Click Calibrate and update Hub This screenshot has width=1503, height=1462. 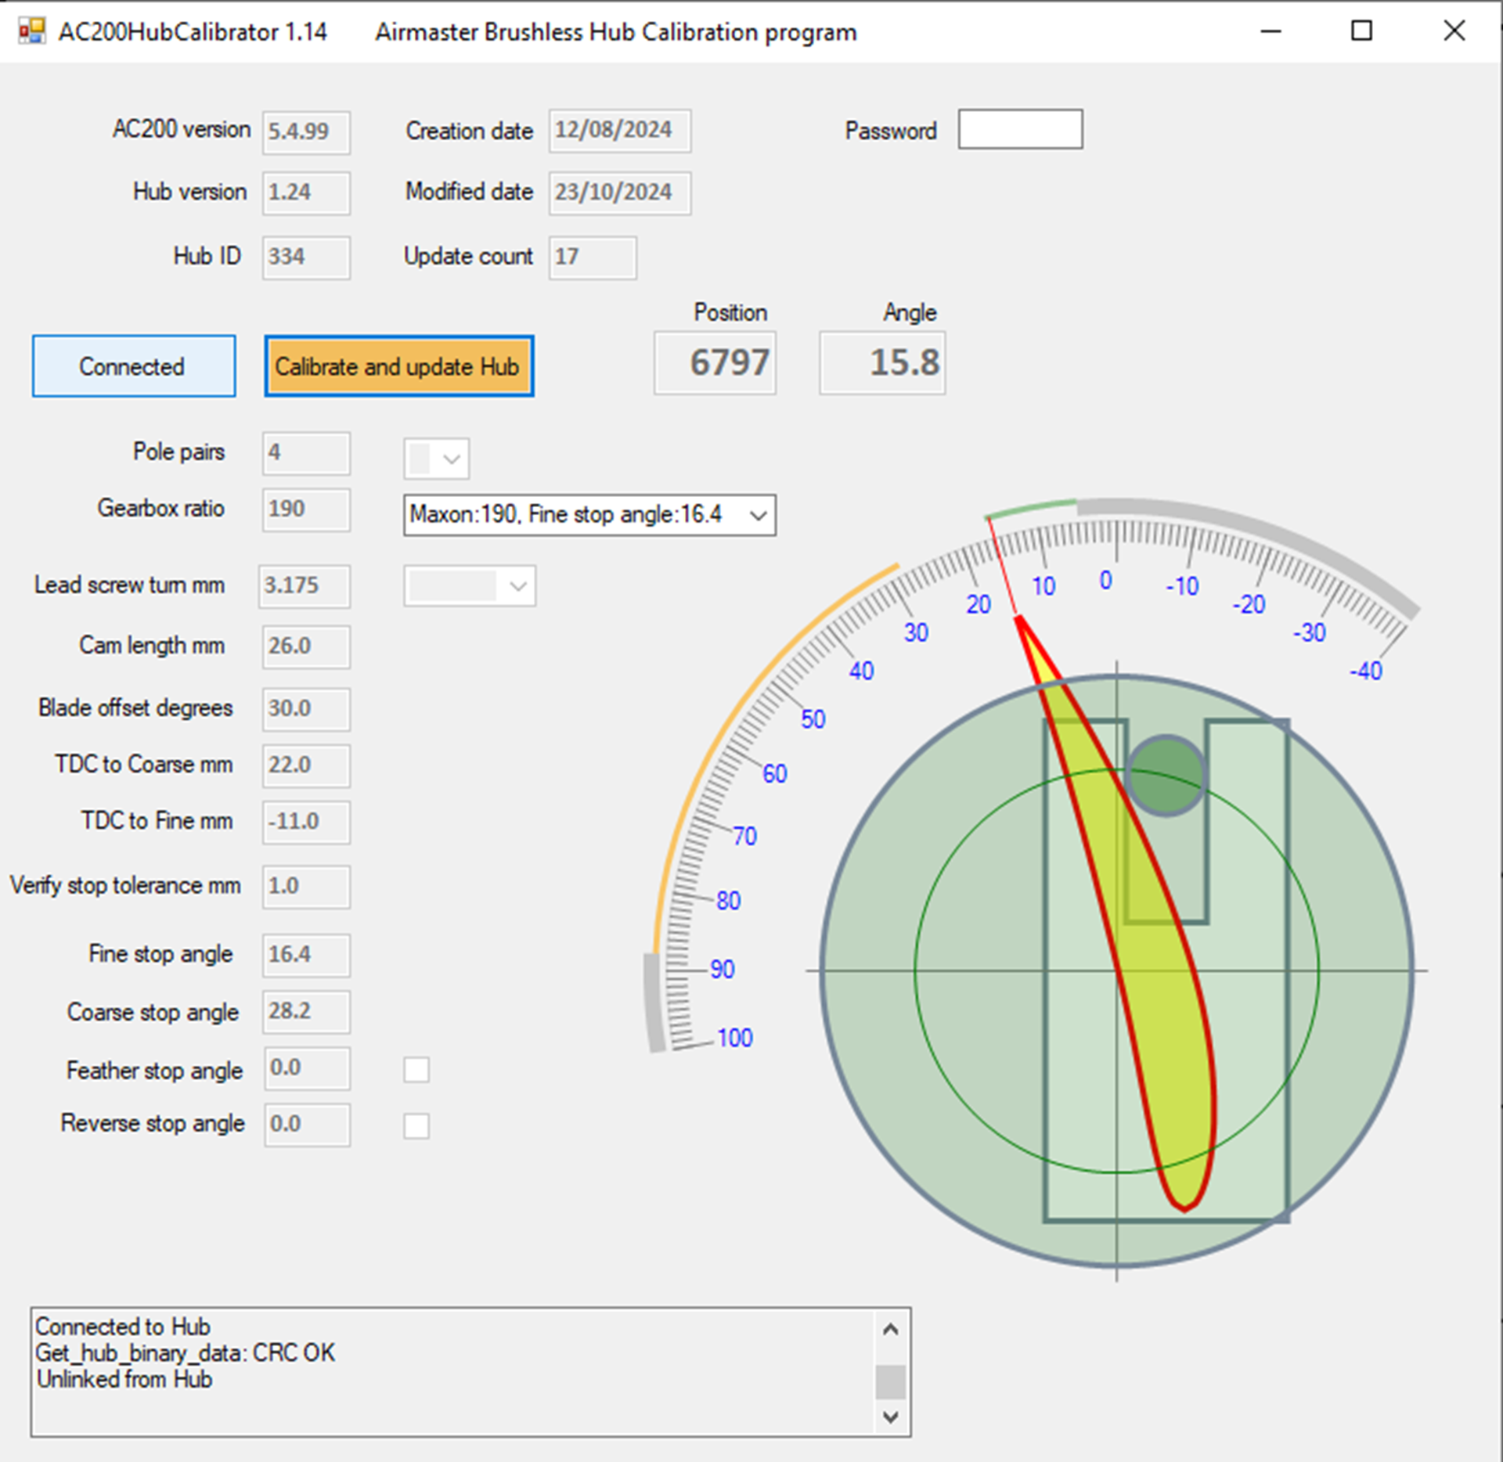(x=398, y=365)
